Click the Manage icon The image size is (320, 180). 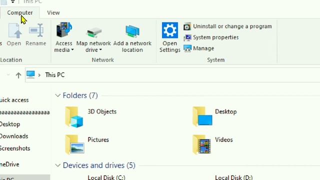(x=187, y=48)
